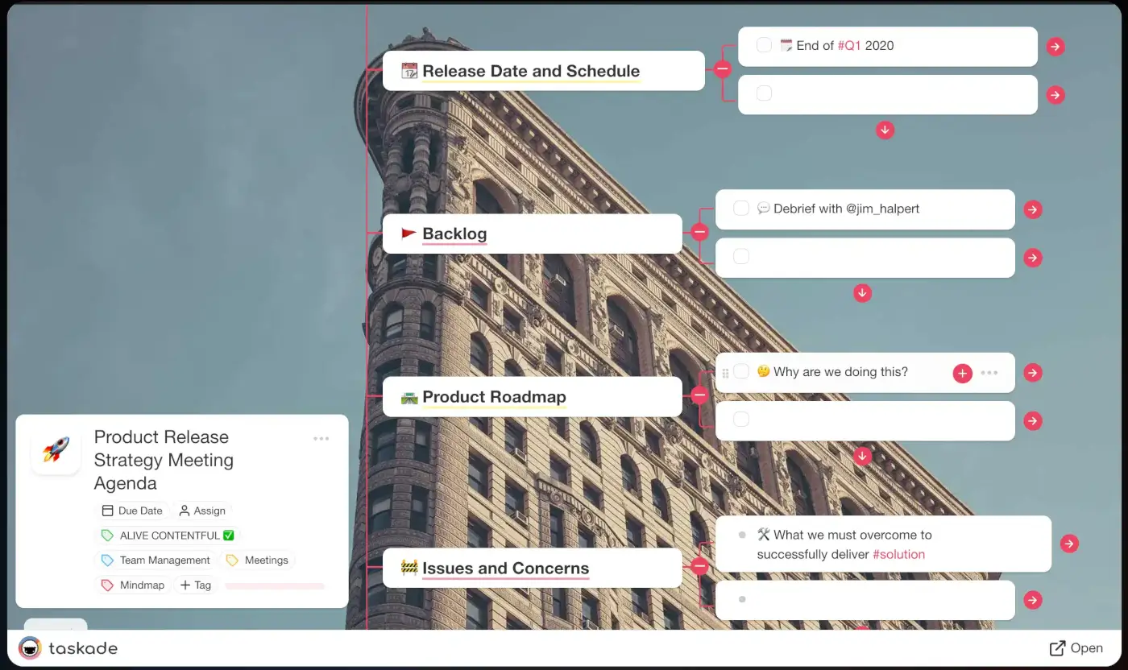The height and width of the screenshot is (670, 1128).
Task: Click the Taskade logo in the bottom bar
Action: pos(30,647)
